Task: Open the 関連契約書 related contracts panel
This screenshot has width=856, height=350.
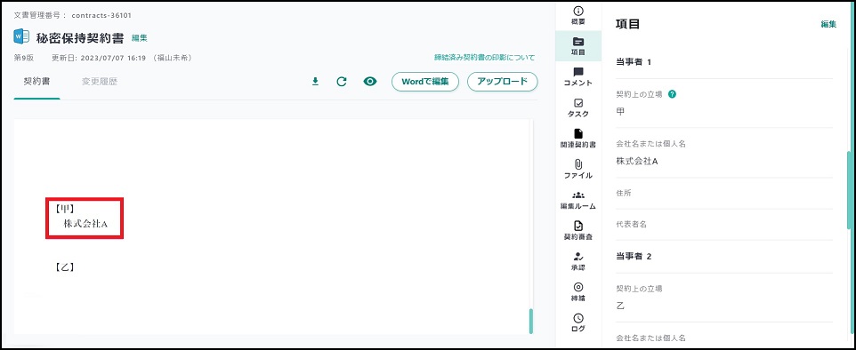Action: pyautogui.click(x=578, y=139)
